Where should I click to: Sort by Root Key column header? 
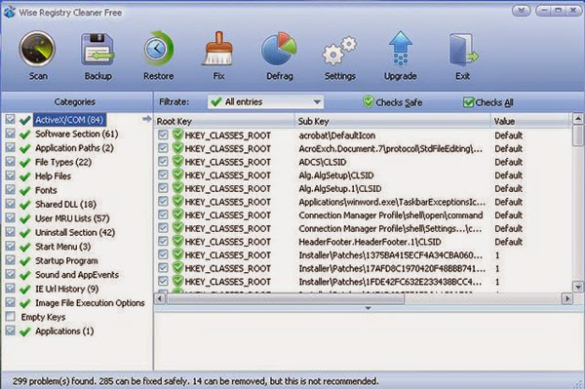click(x=224, y=121)
